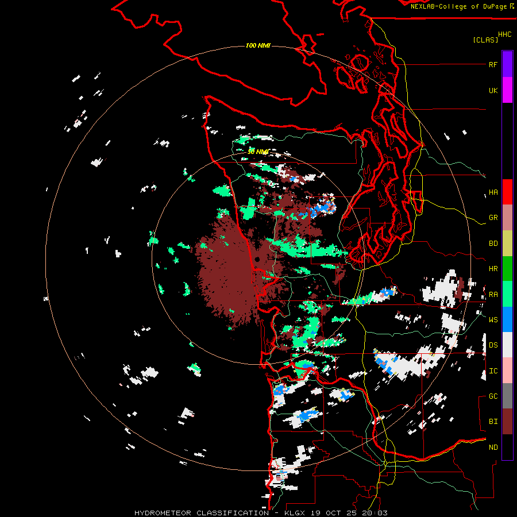Pick the light green RA legend swatch

point(507,294)
